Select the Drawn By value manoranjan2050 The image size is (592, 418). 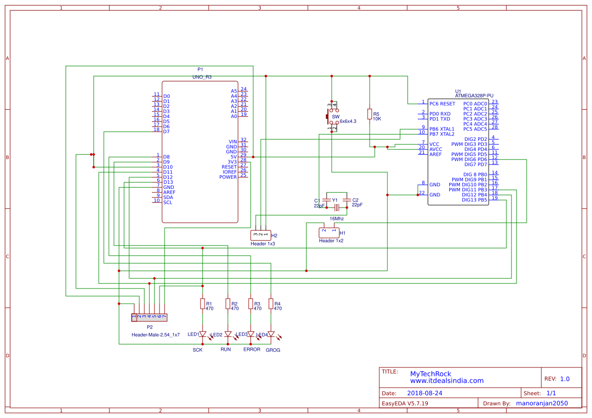pyautogui.click(x=541, y=403)
